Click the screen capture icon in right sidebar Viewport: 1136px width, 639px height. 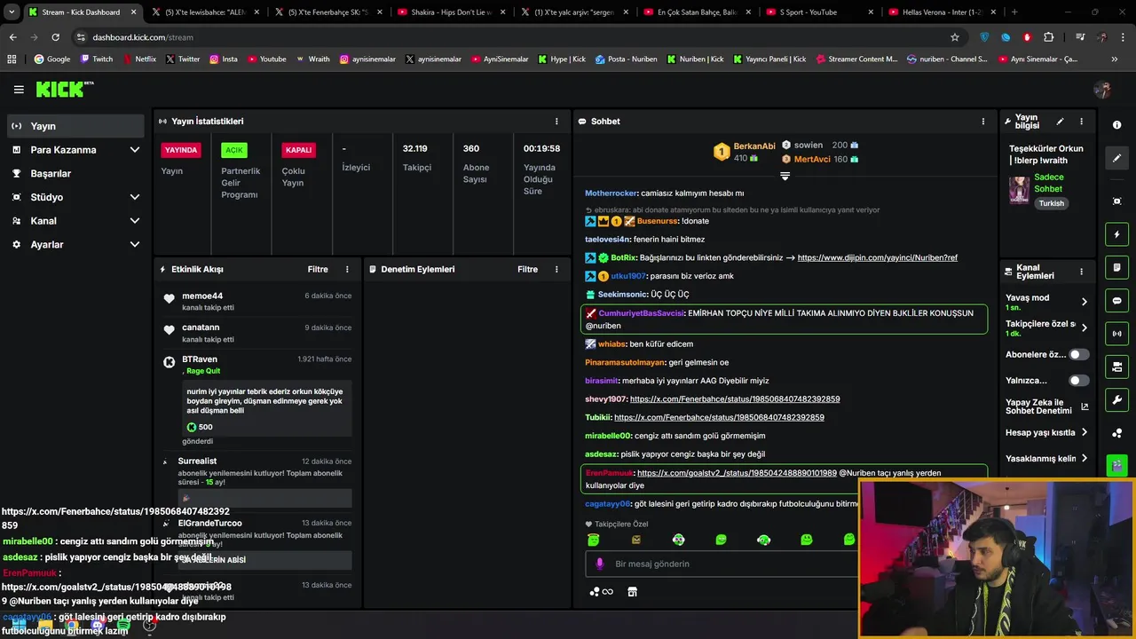1116,201
